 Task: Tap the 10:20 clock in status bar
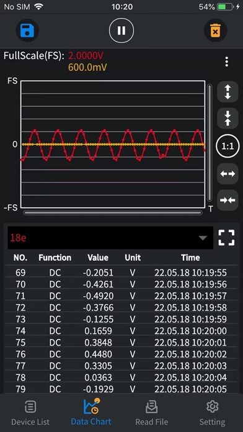pyautogui.click(x=122, y=7)
